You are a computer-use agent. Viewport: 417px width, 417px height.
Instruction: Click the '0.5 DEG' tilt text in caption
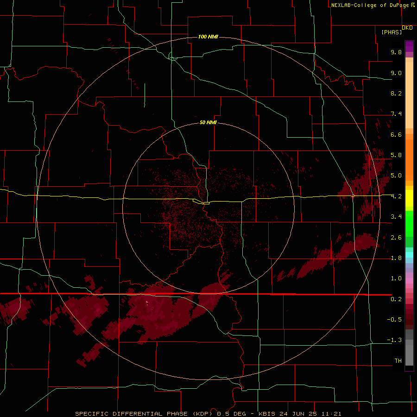[231, 414]
